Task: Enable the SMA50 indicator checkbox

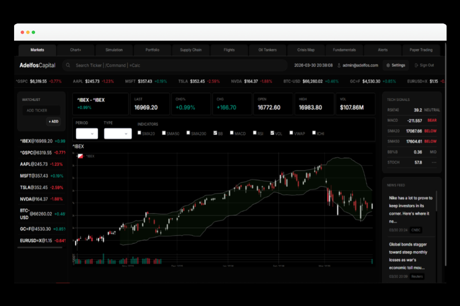Action: [164, 133]
